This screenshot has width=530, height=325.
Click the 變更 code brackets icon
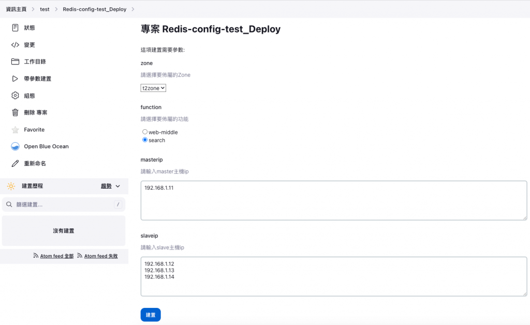point(15,44)
